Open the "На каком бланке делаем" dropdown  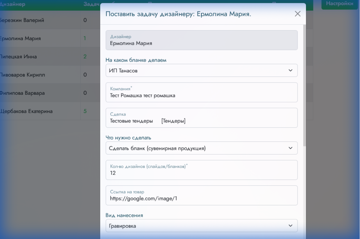point(201,70)
